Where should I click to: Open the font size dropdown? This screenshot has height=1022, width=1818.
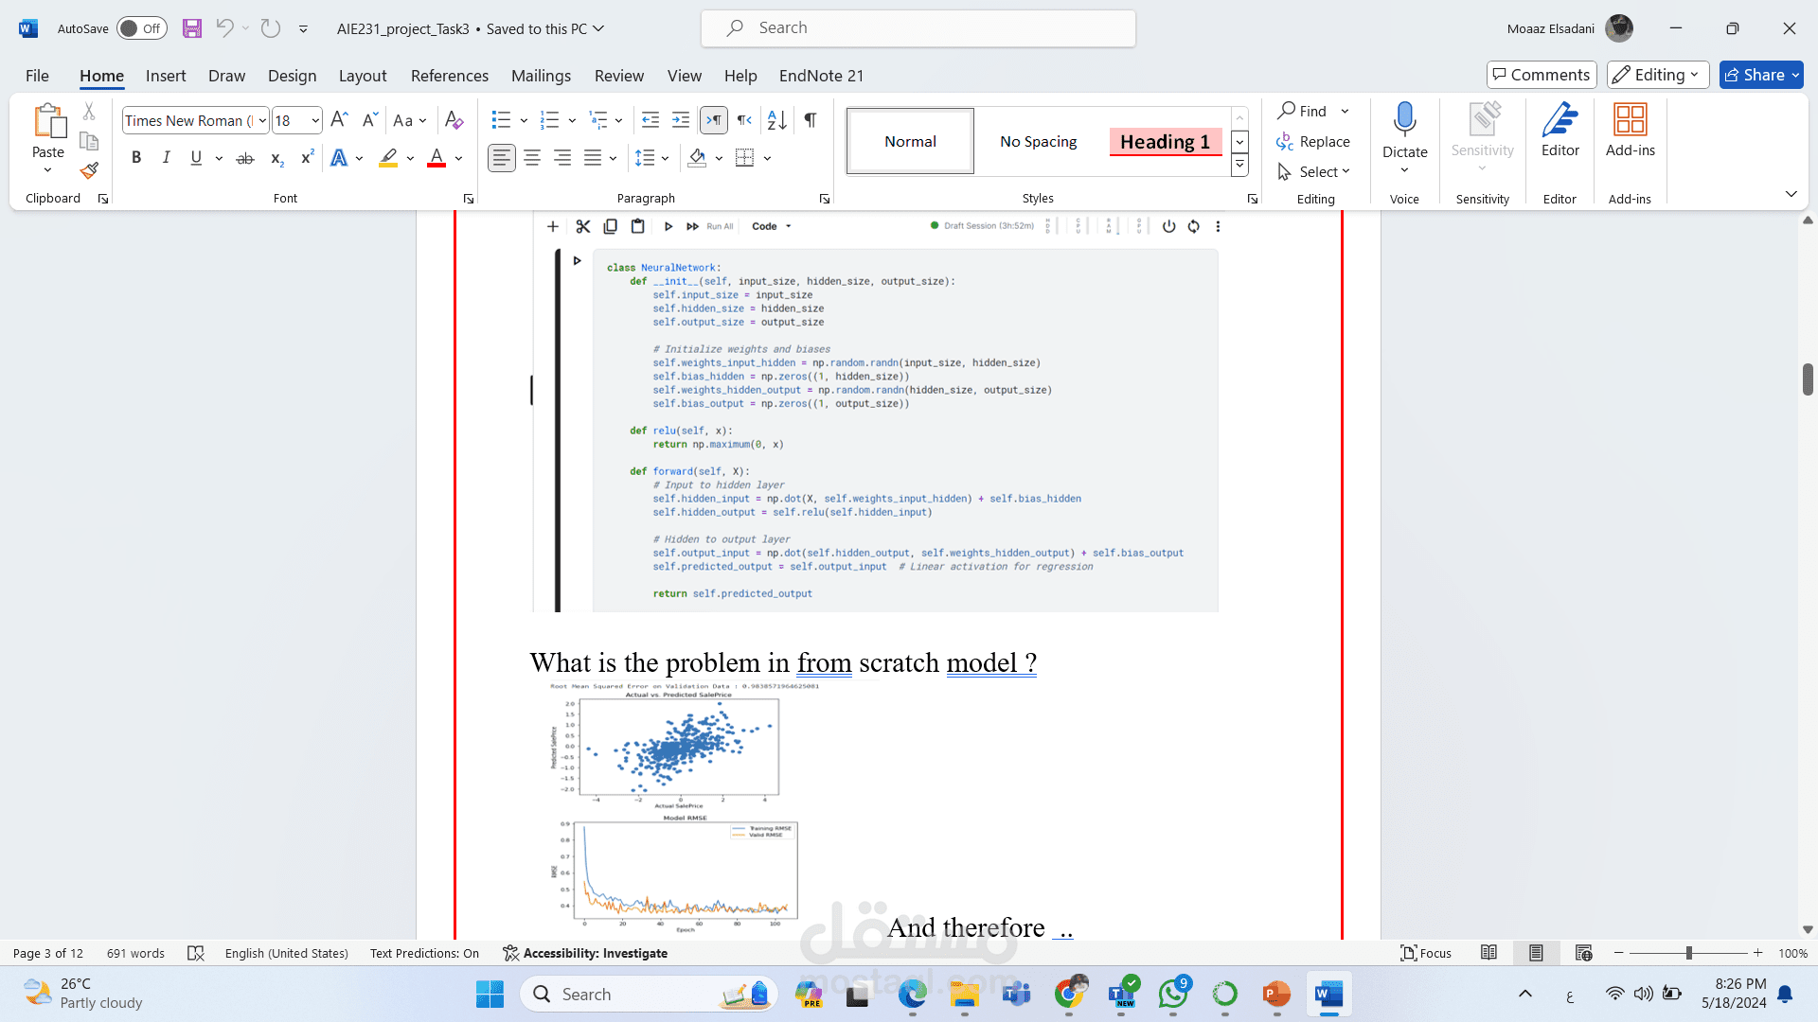click(x=314, y=120)
